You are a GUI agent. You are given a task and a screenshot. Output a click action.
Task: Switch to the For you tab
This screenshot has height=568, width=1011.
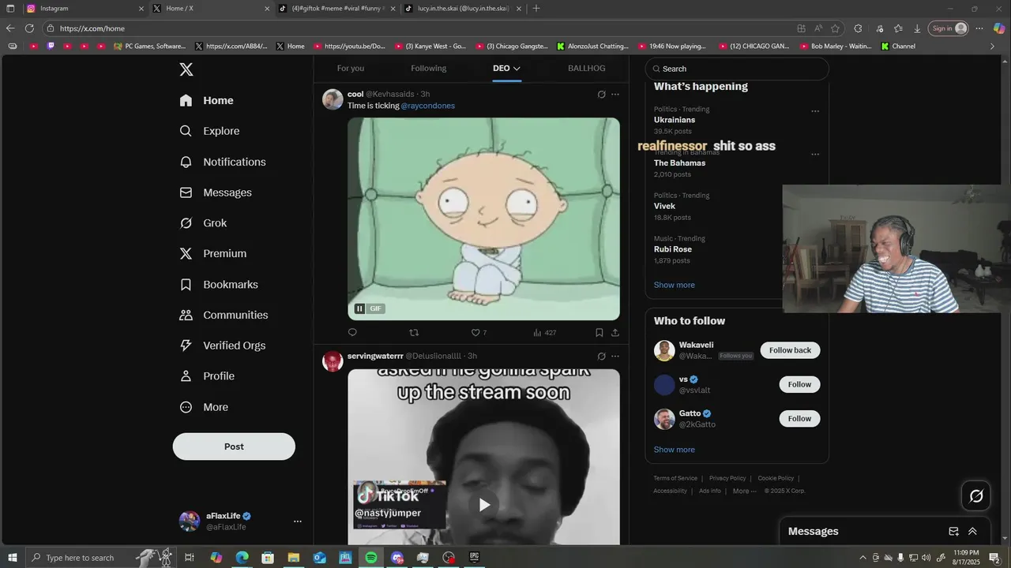point(351,69)
